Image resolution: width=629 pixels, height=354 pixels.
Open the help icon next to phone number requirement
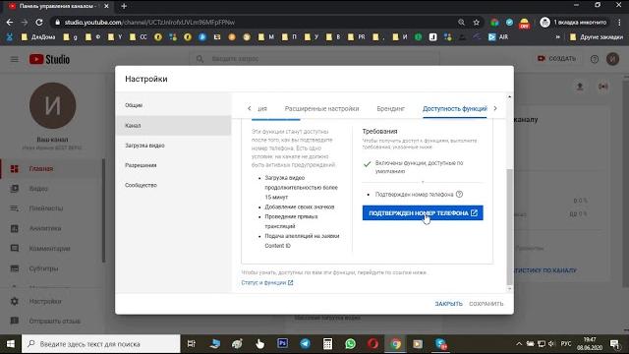point(459,195)
